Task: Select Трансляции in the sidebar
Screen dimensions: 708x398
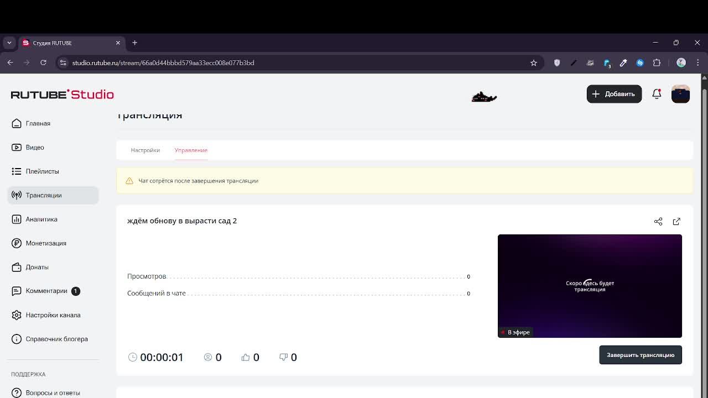Action: click(53, 195)
